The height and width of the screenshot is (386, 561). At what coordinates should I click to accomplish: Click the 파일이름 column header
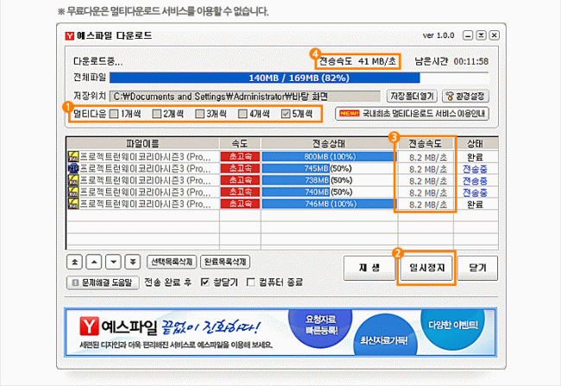[x=142, y=143]
